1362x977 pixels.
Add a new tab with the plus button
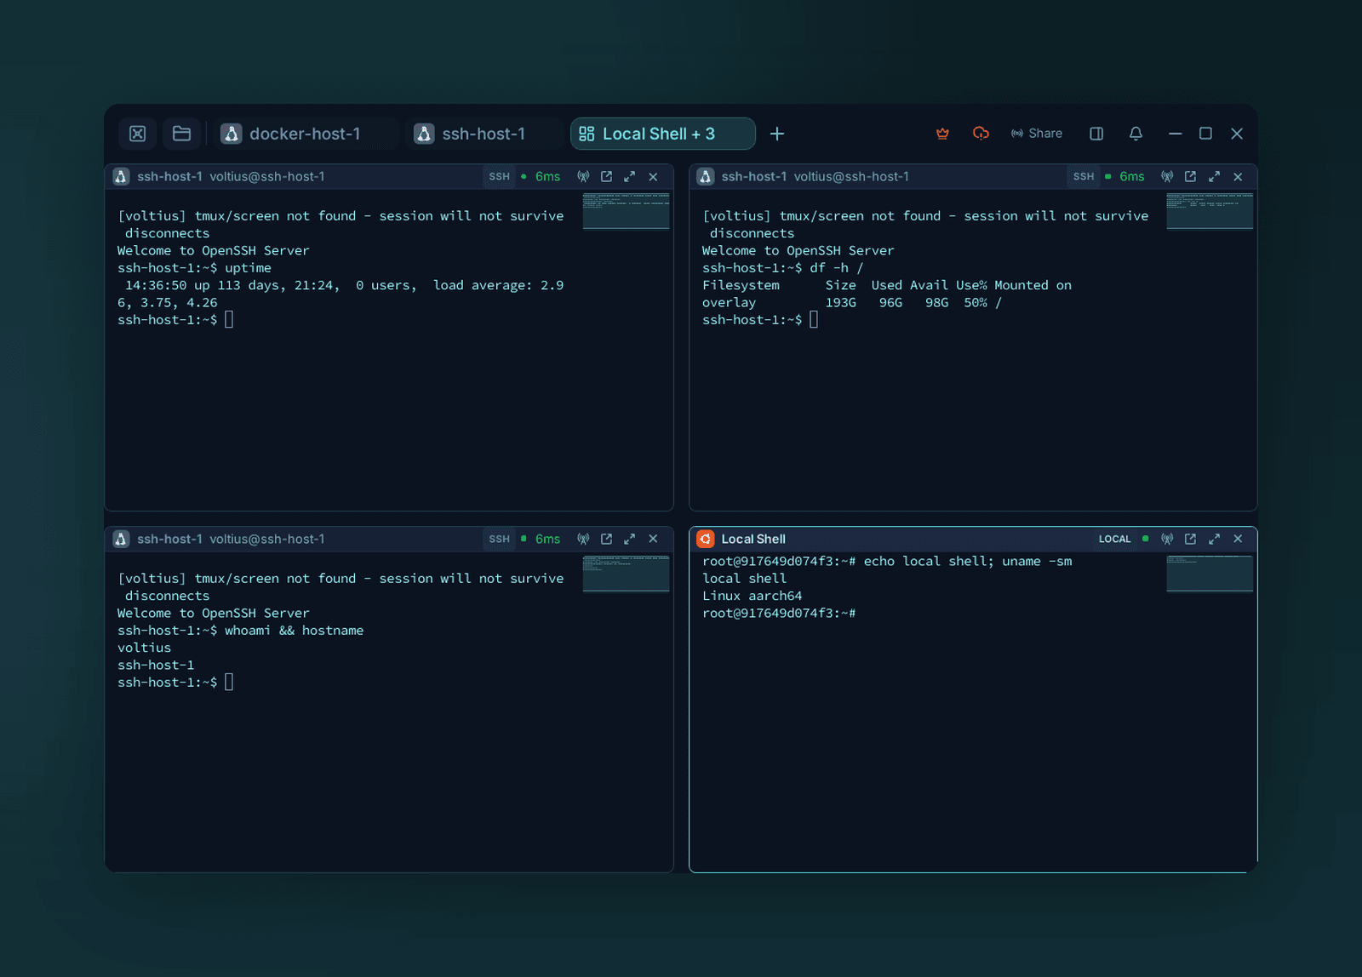click(777, 134)
